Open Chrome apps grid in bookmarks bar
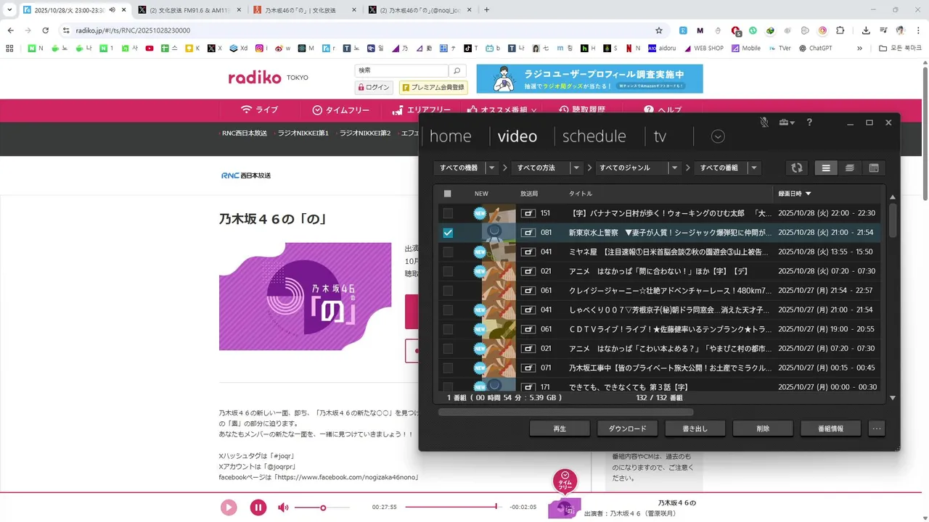Viewport: 929px width, 522px height. 9,49
